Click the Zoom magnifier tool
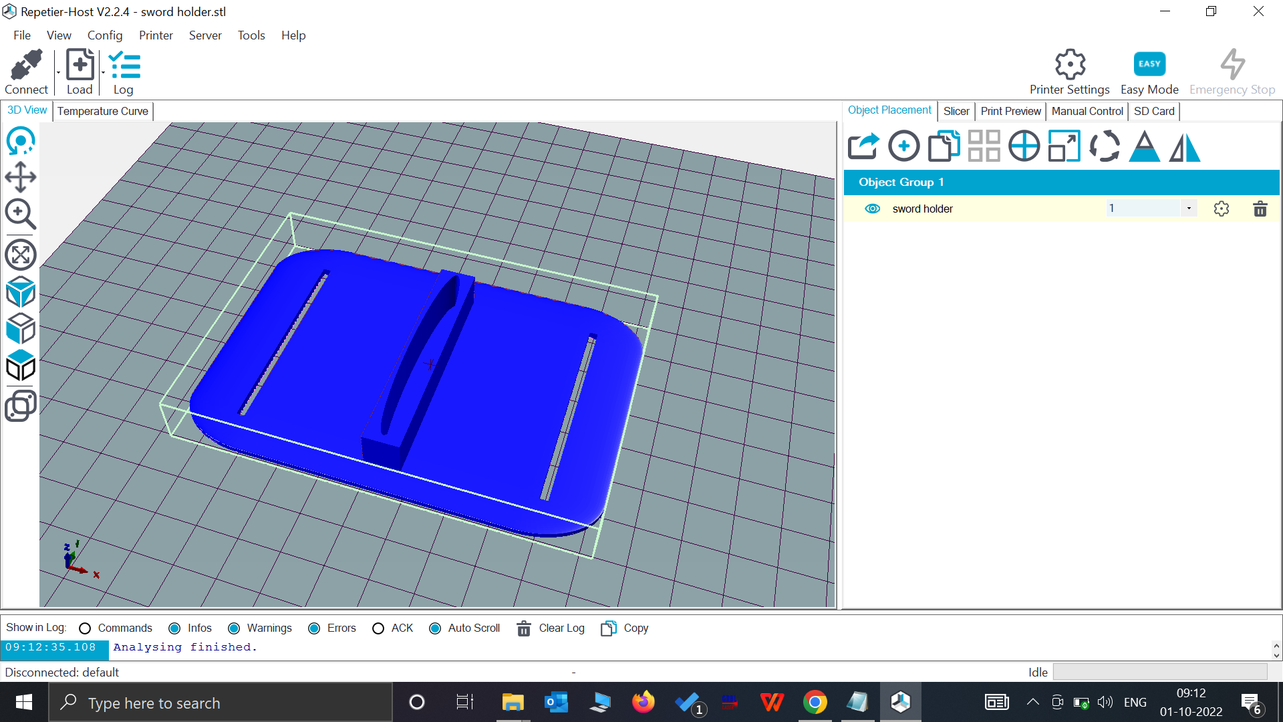This screenshot has height=722, width=1283. click(x=21, y=214)
